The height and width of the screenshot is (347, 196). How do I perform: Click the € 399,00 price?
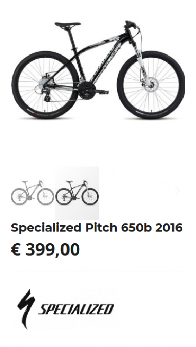point(45,250)
